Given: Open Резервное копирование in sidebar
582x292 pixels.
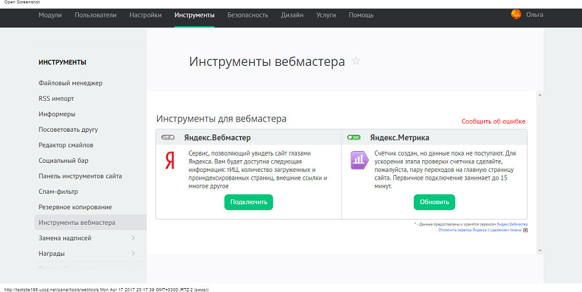Looking at the screenshot, I should point(75,207).
